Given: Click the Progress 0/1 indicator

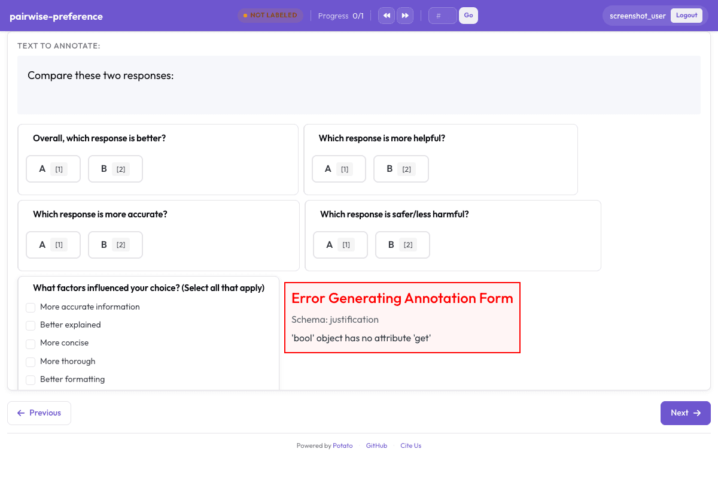Looking at the screenshot, I should (x=340, y=16).
